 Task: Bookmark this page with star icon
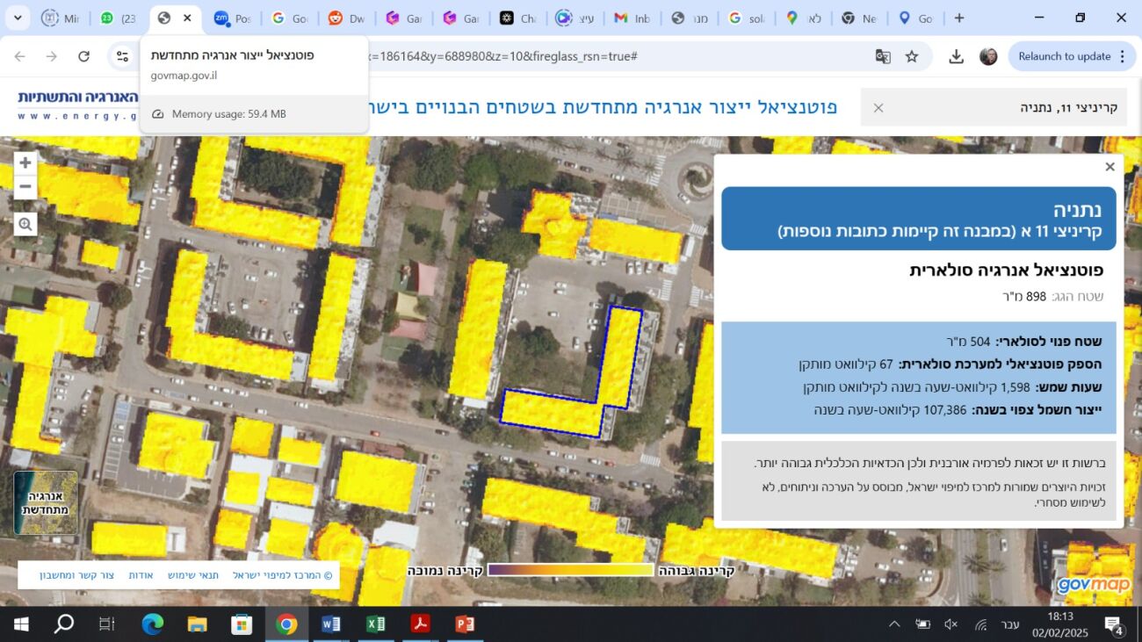[x=912, y=56]
